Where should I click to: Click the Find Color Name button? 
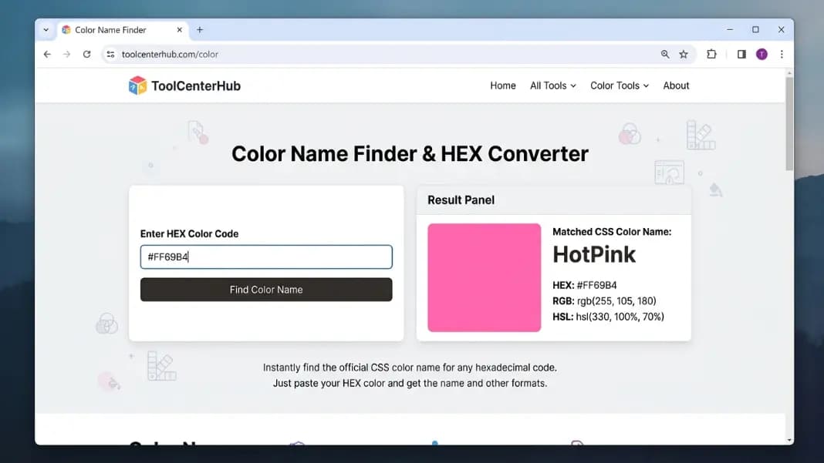pyautogui.click(x=266, y=290)
